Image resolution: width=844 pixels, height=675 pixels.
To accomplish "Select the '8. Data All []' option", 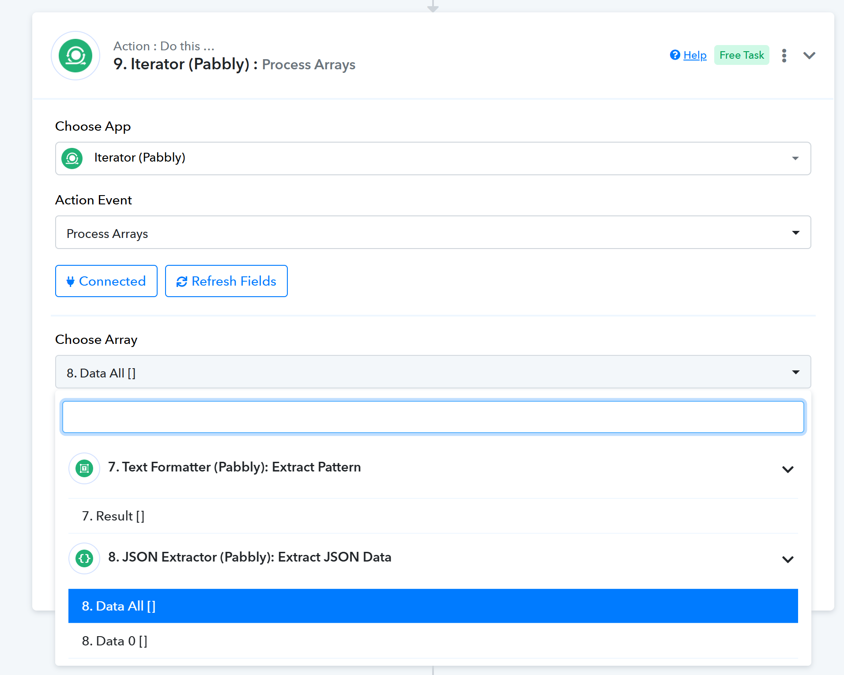I will [x=433, y=606].
